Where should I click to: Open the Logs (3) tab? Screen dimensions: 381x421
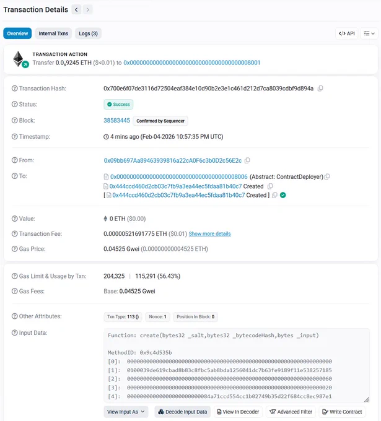click(x=88, y=33)
